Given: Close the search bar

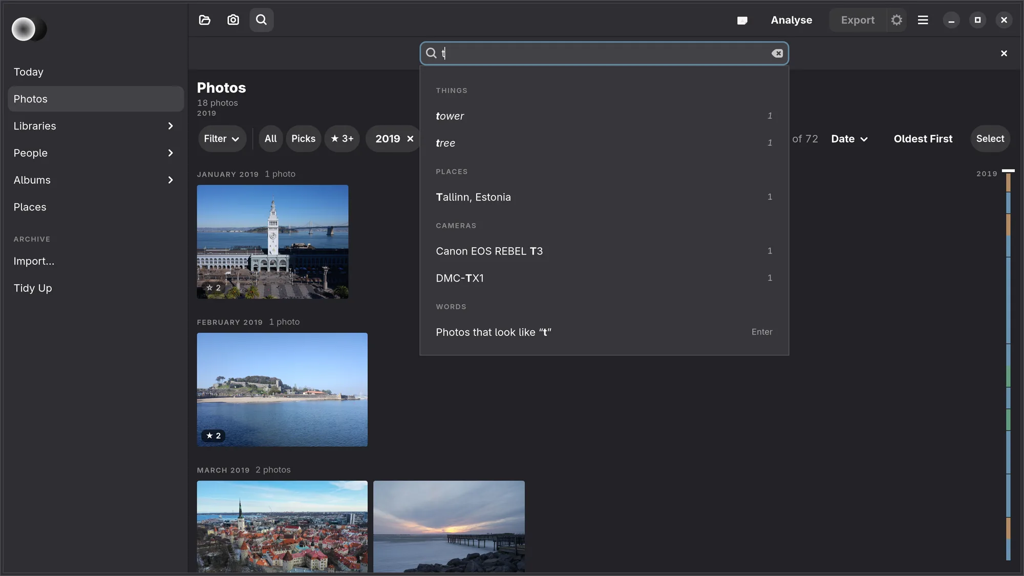Looking at the screenshot, I should (1004, 53).
